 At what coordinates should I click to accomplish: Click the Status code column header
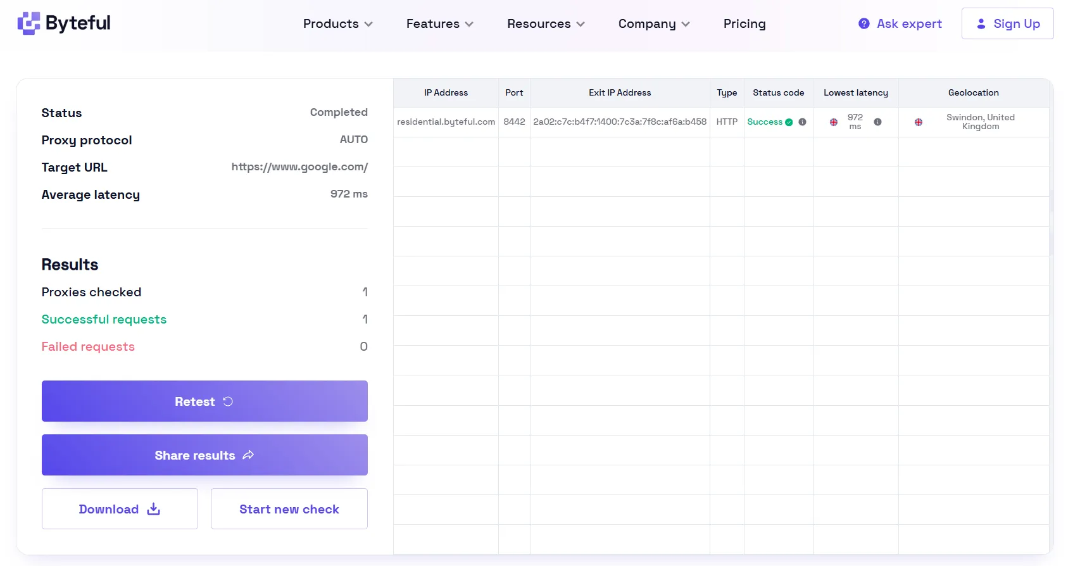778,92
